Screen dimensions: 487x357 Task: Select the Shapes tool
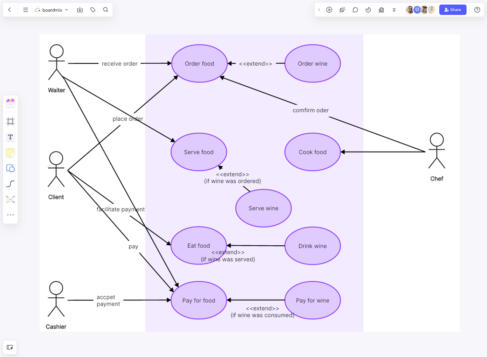10,168
